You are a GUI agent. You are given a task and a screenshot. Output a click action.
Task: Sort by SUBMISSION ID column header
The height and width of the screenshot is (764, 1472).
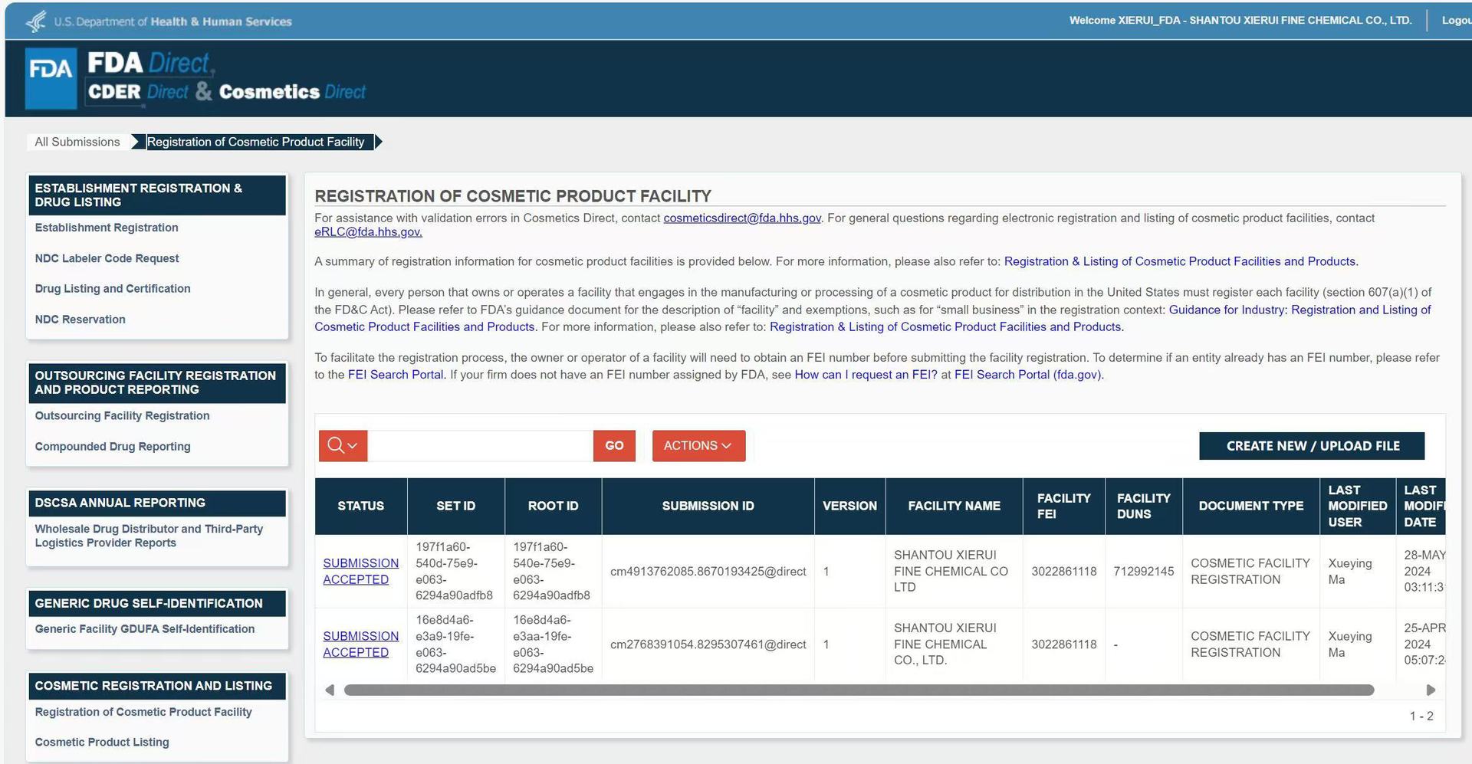coord(708,506)
